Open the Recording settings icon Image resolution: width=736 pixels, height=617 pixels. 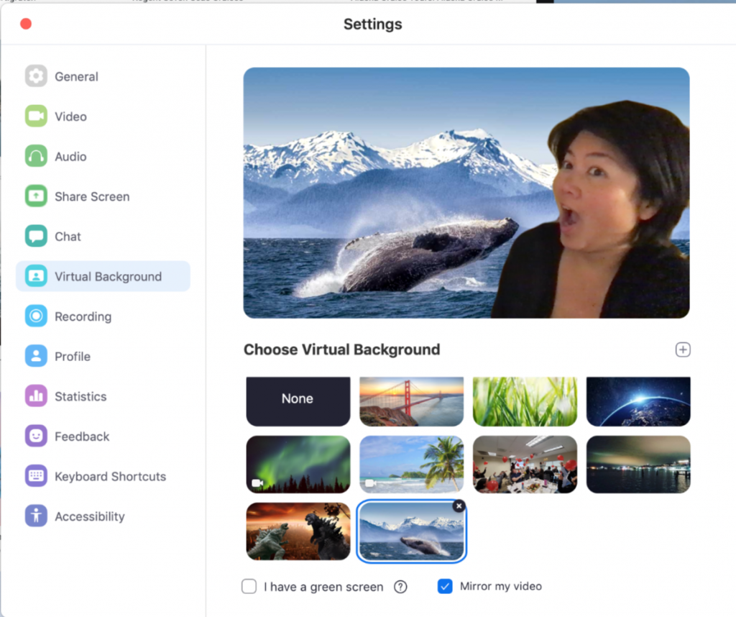tap(36, 316)
